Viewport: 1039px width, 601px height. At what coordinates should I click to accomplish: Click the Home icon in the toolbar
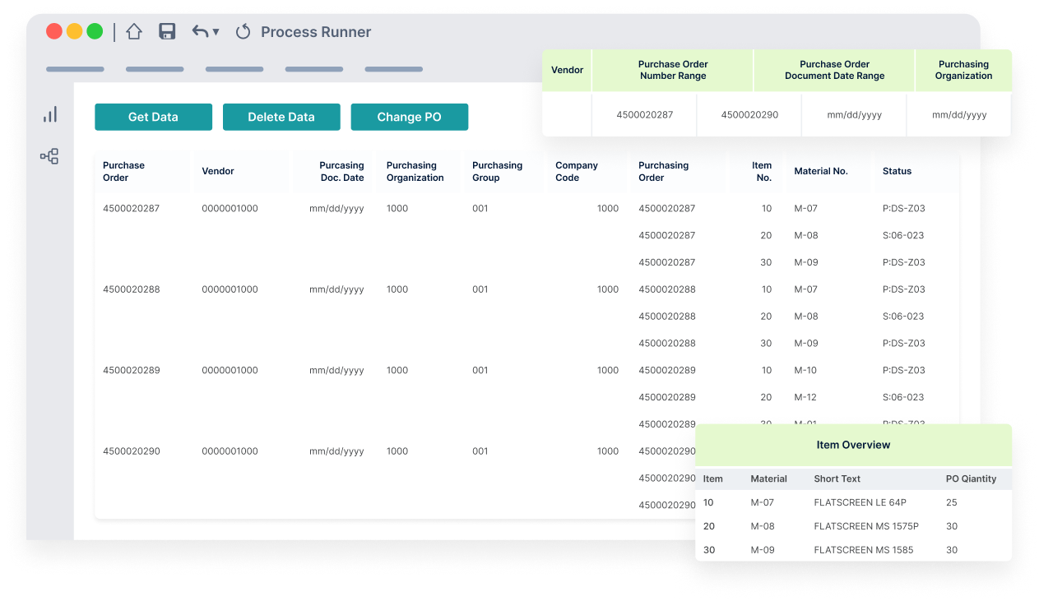pos(134,31)
